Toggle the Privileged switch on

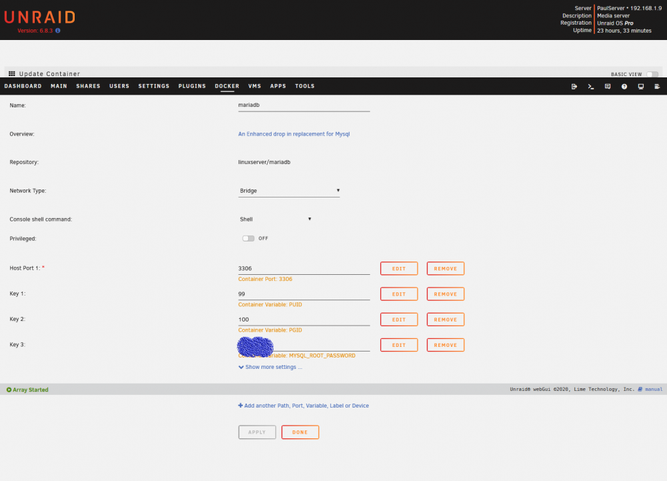click(x=248, y=238)
